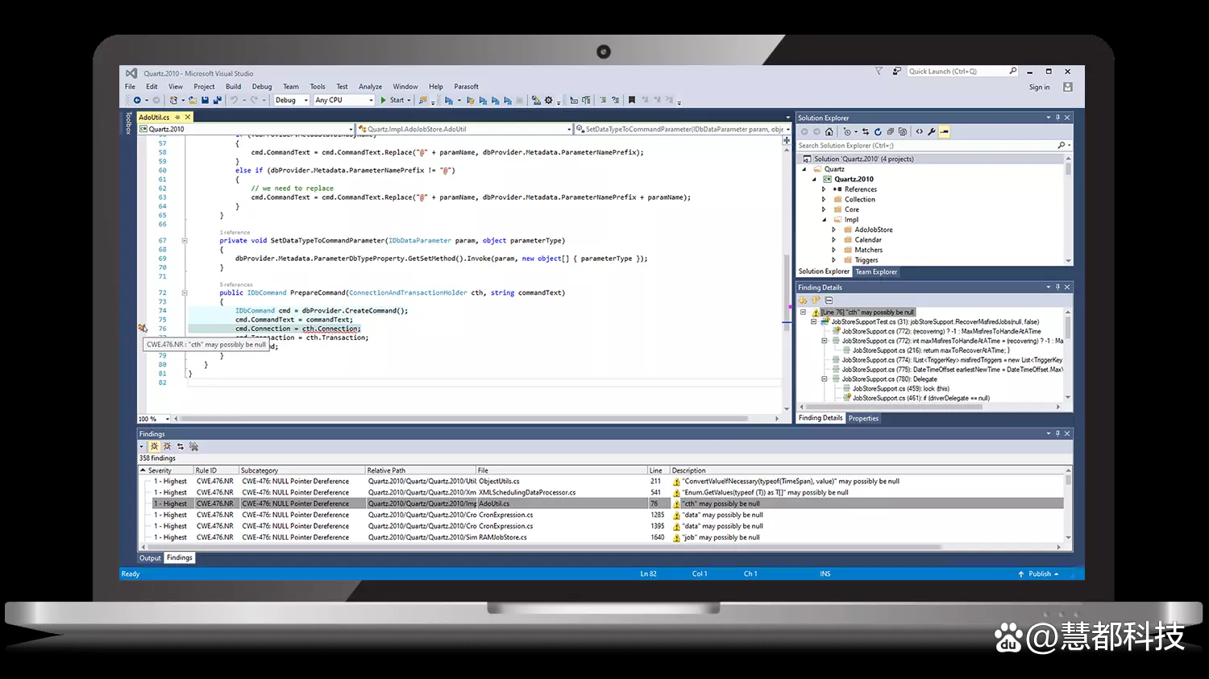
Task: Click the Save All toolbar icon
Action: [x=217, y=100]
